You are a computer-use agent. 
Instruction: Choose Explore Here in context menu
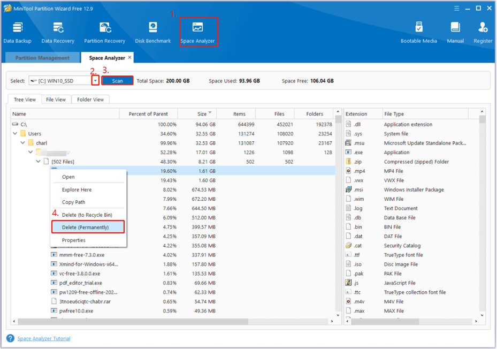88,189
